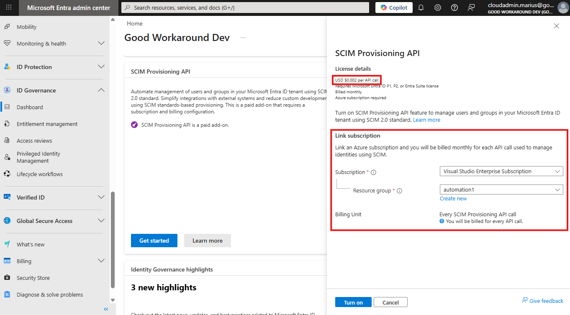Expand the Global Secure Access section
Image resolution: width=570 pixels, height=315 pixels.
pos(101,221)
